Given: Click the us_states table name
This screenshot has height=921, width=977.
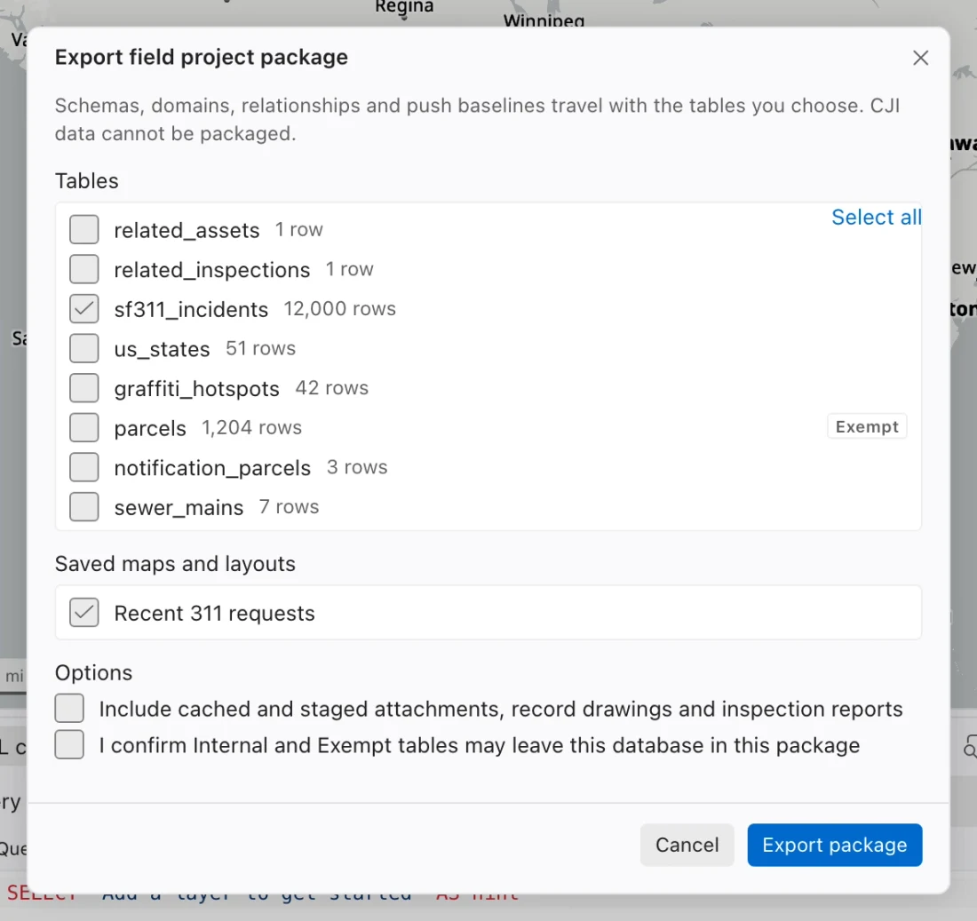Looking at the screenshot, I should coord(162,349).
